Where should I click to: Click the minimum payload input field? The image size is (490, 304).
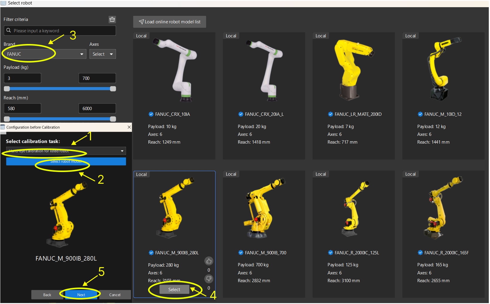pos(22,78)
